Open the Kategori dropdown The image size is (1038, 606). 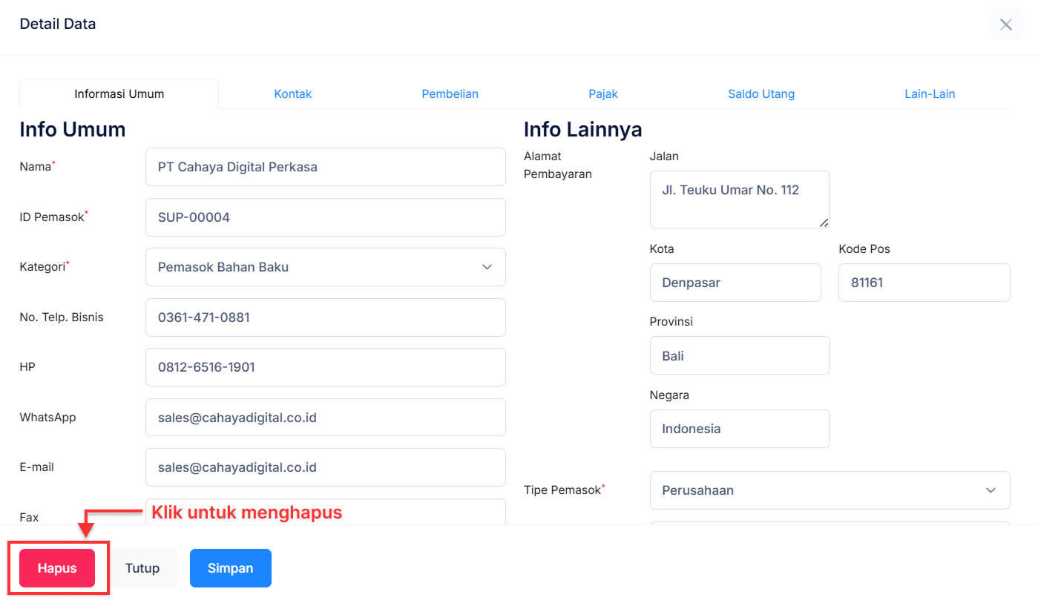(x=325, y=267)
